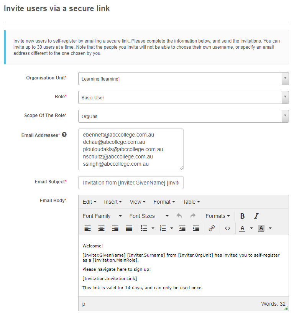Screen dimensions: 294x313
Task: Click dchau@abccollege.com.au email entry
Action: coord(114,142)
